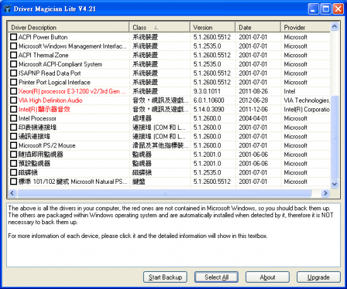Click the horizontal scrollbar right arrow
This screenshot has height=289, width=347.
tap(326, 193)
